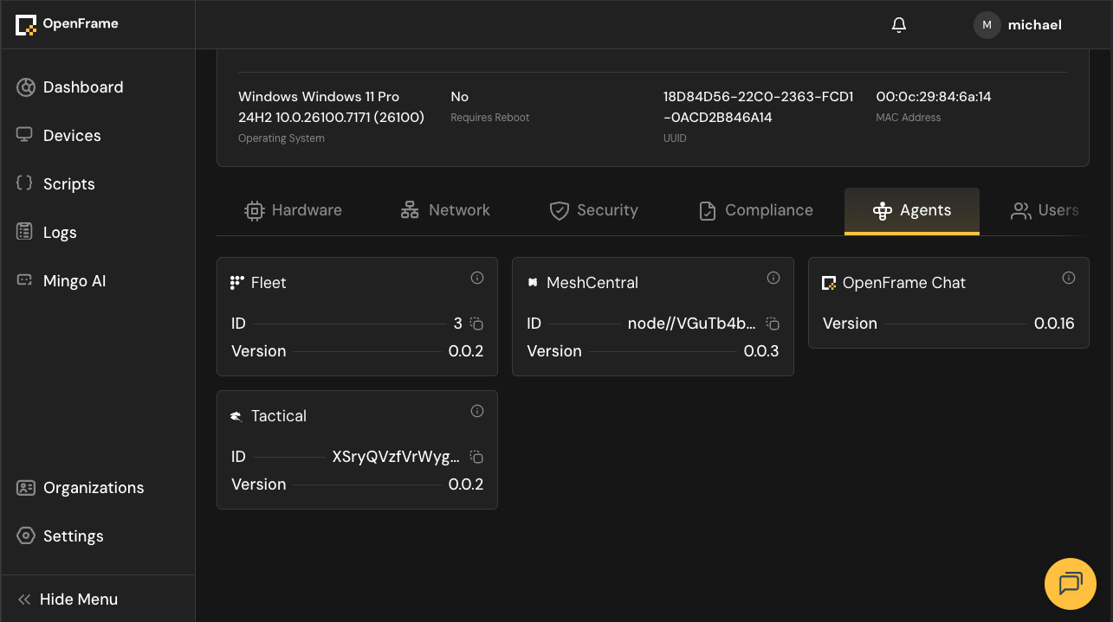Switch to the Compliance tab
1113x622 pixels.
point(755,210)
